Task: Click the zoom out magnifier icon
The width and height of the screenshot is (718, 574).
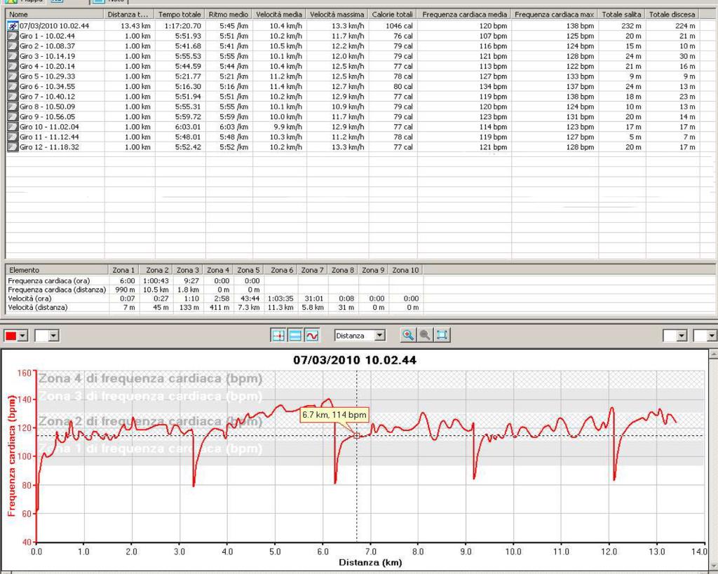Action: pos(425,336)
